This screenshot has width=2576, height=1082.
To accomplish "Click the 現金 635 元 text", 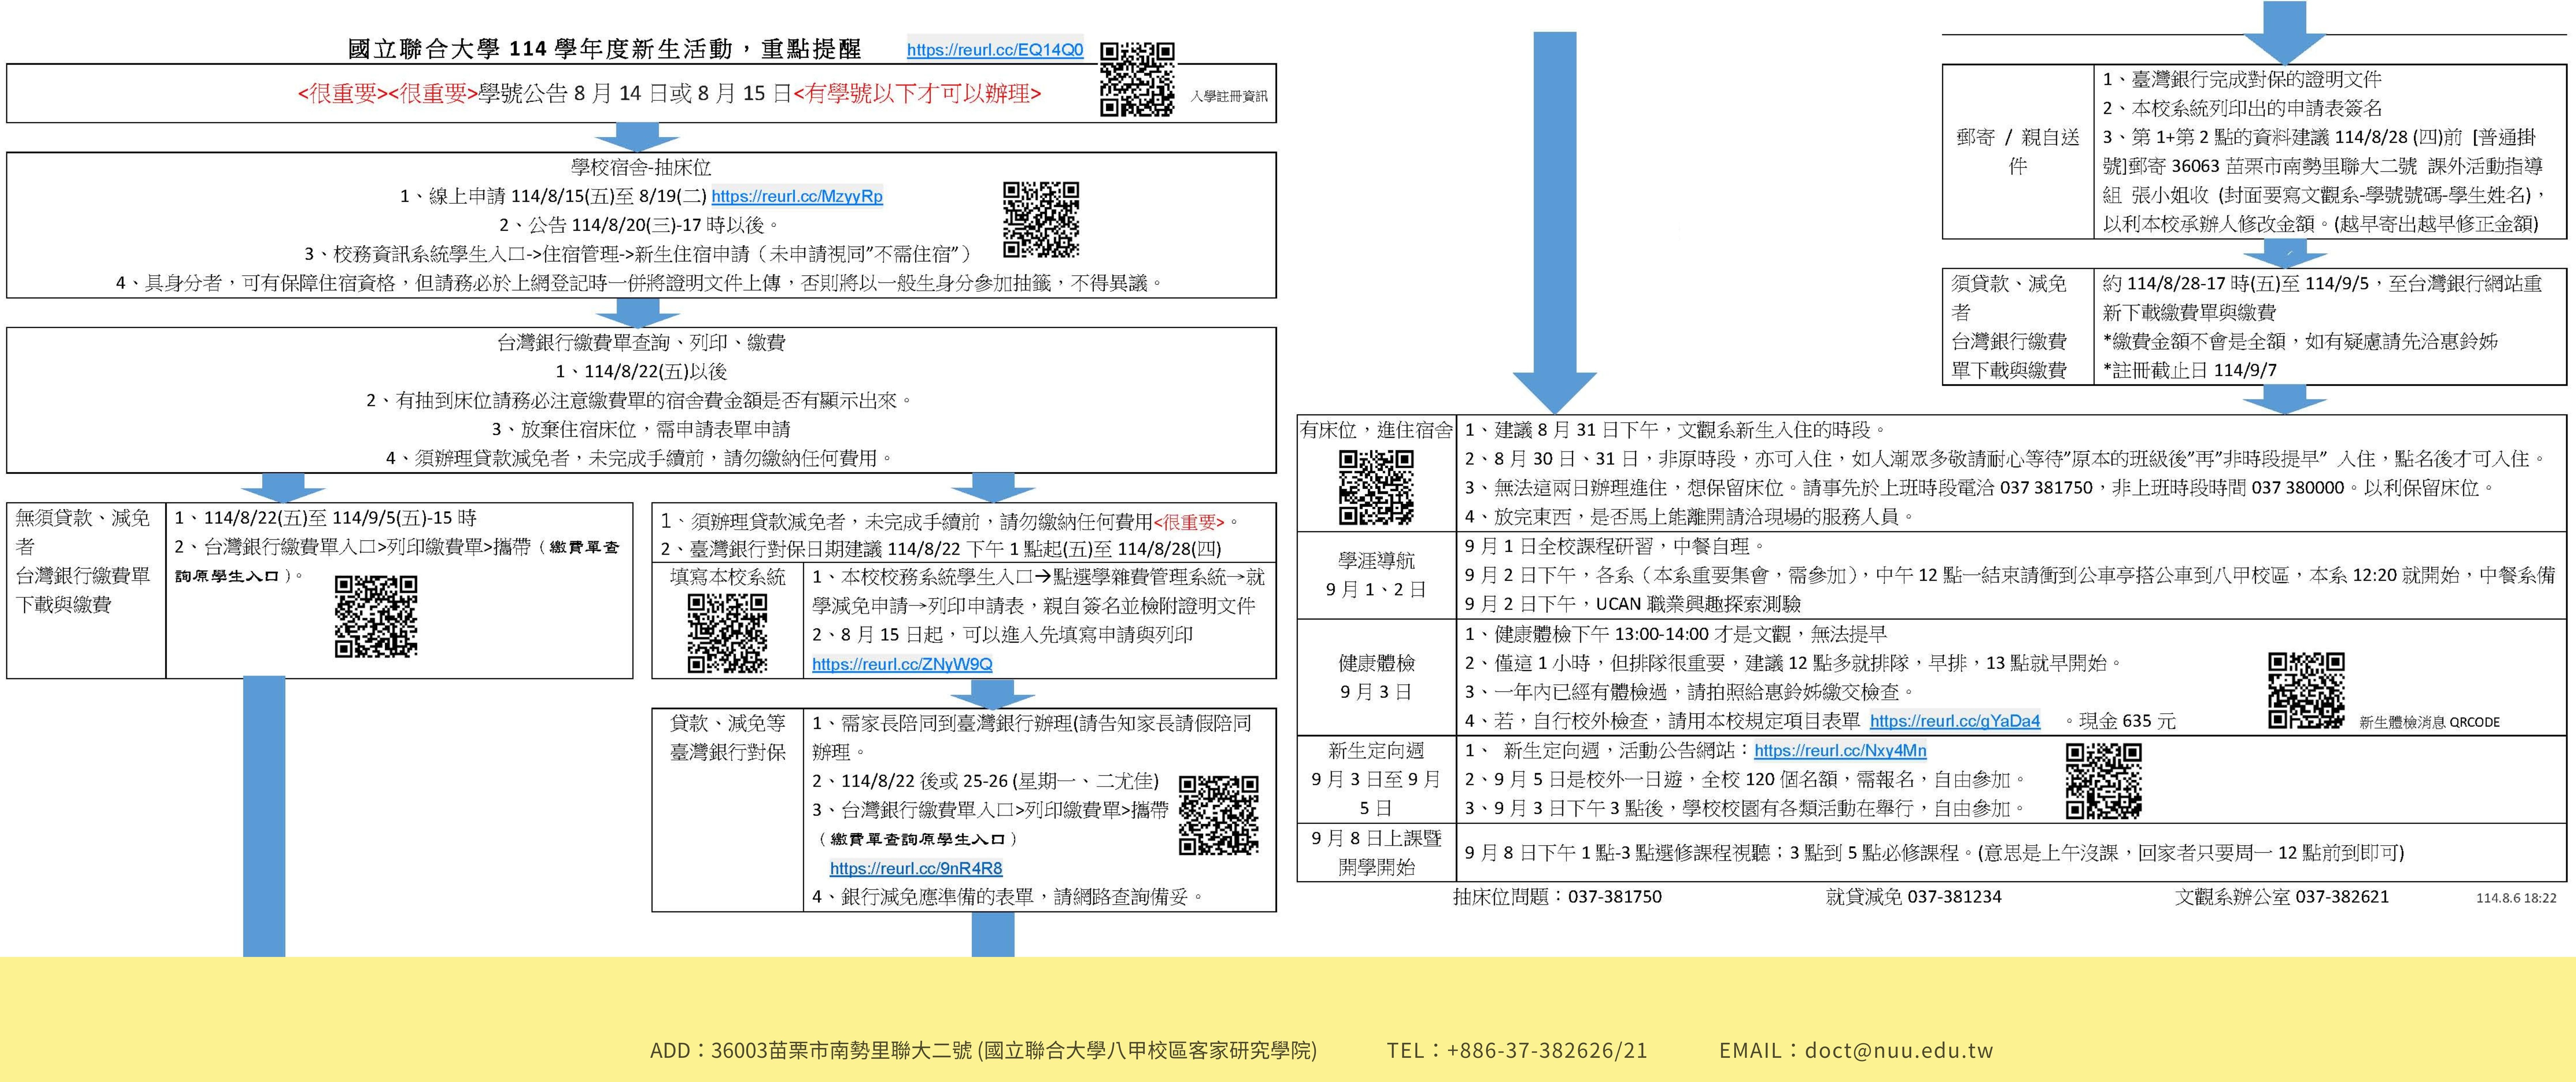I will (x=2127, y=721).
